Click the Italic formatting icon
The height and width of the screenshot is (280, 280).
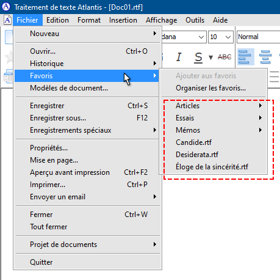(179, 57)
